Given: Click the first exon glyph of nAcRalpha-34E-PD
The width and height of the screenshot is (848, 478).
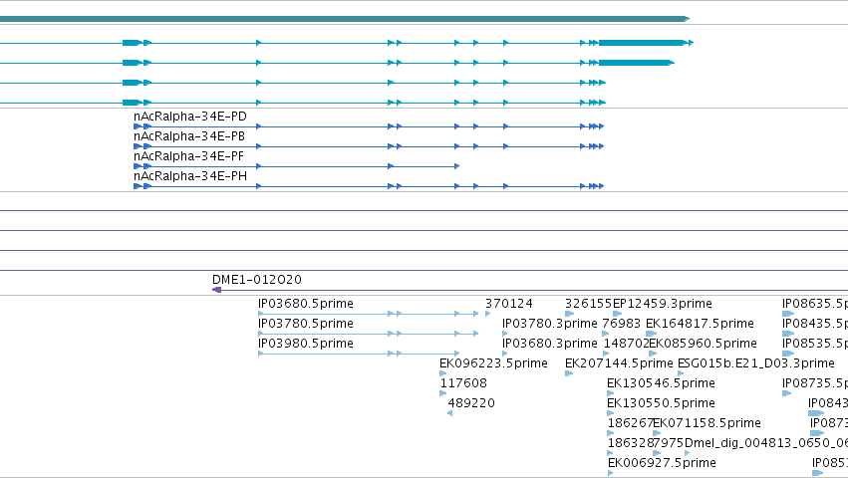Looking at the screenshot, I should [138, 126].
